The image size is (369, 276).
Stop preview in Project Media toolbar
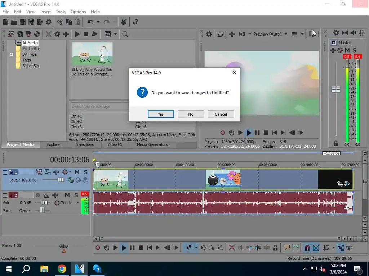coord(86,34)
